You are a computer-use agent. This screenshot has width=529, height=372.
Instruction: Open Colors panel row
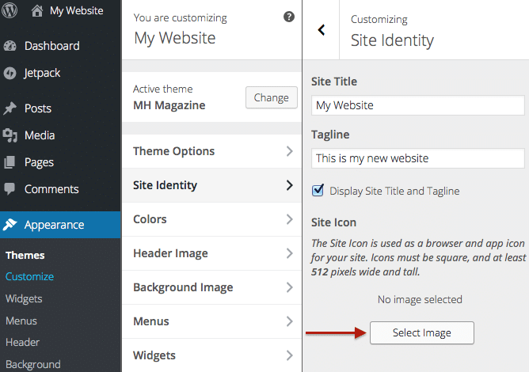pyautogui.click(x=211, y=219)
